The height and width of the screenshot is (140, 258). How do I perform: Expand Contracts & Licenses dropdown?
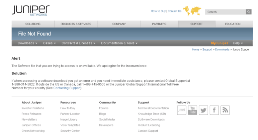[78, 43]
